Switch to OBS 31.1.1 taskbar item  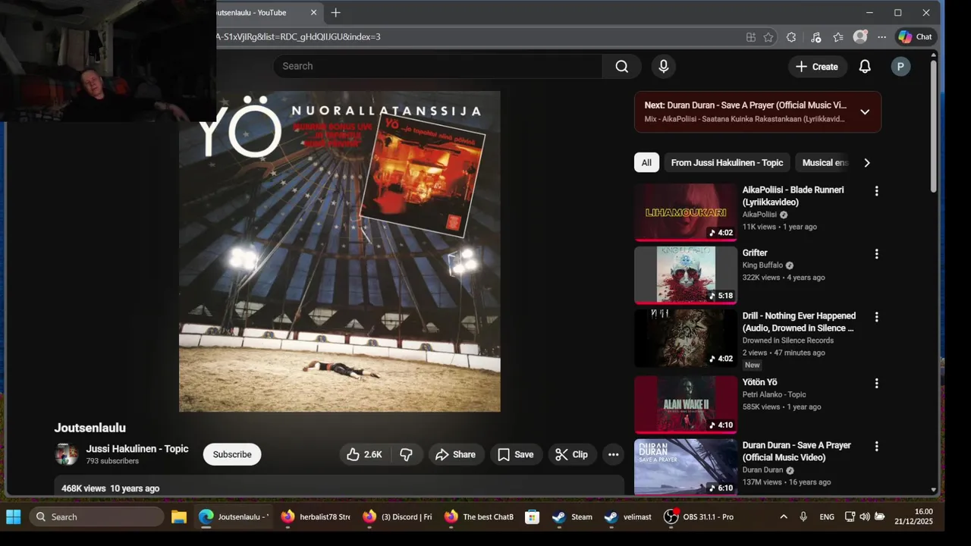(699, 517)
